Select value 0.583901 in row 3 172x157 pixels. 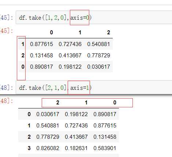105,148
